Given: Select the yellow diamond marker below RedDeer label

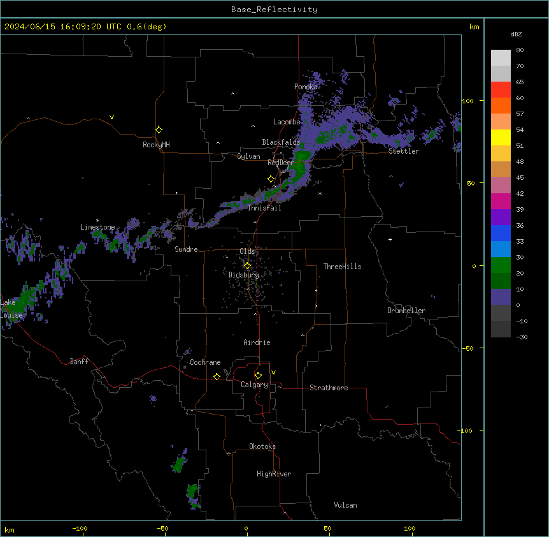Looking at the screenshot, I should 271,179.
